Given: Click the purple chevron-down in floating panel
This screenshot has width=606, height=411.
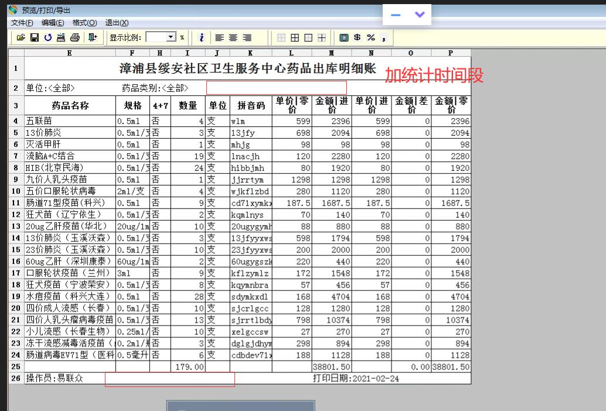Looking at the screenshot, I should coord(420,15).
